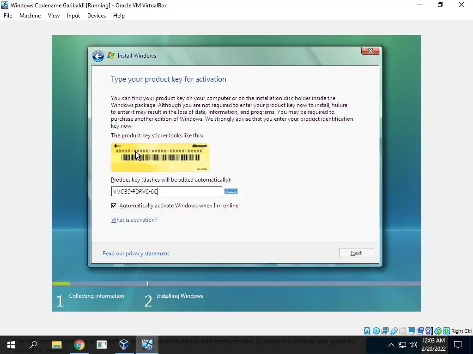Show hidden system tray icons
Screen dimensions: 473x354
pyautogui.click(x=391, y=345)
